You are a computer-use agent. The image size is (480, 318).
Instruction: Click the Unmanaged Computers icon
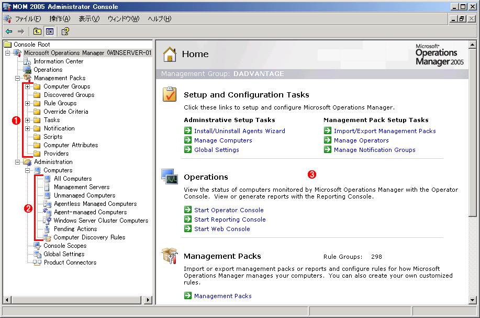point(47,195)
